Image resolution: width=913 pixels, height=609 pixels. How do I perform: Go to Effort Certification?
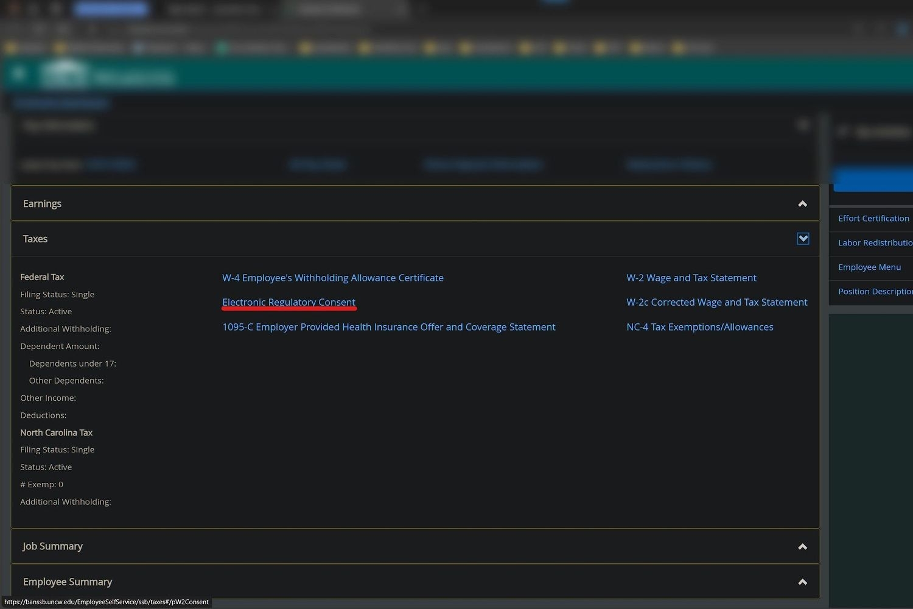coord(873,219)
